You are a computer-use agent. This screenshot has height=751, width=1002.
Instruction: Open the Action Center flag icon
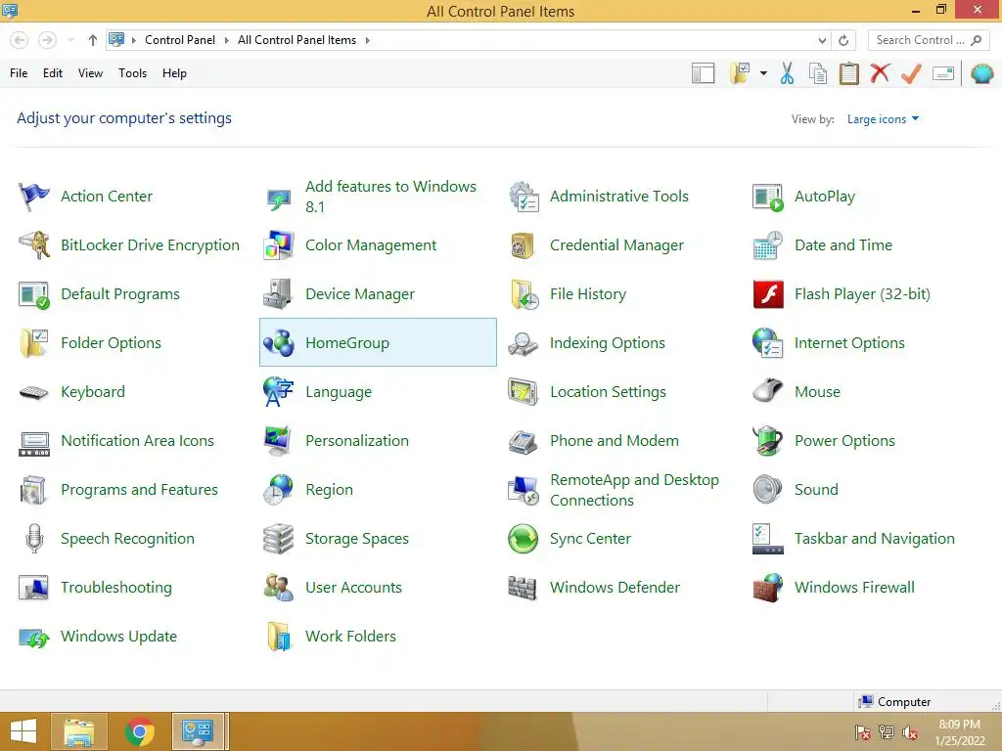[34, 196]
